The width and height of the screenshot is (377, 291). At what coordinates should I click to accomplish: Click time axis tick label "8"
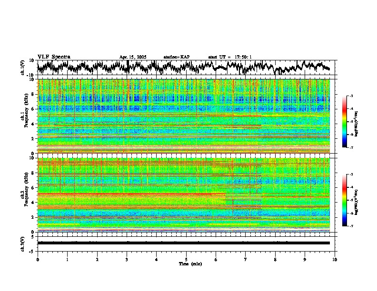(x=275, y=260)
